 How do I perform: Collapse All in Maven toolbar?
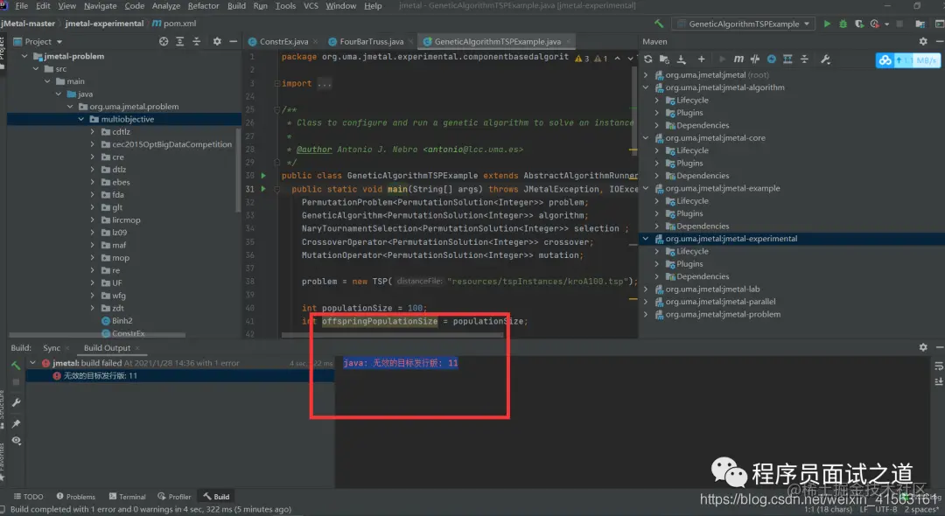[804, 59]
